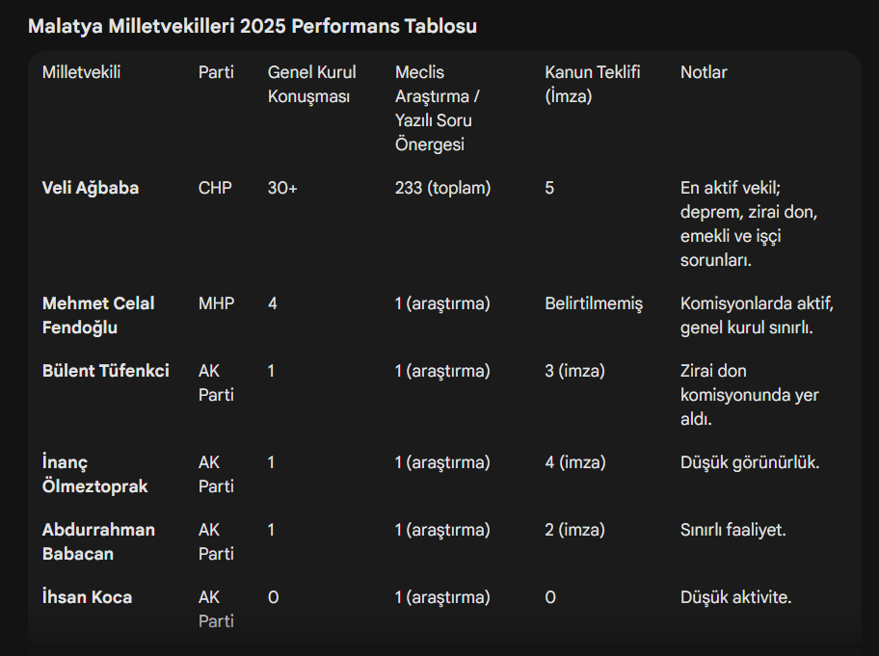Image resolution: width=879 pixels, height=656 pixels.
Task: Select the 3 (imza) cell
Action: 574,371
